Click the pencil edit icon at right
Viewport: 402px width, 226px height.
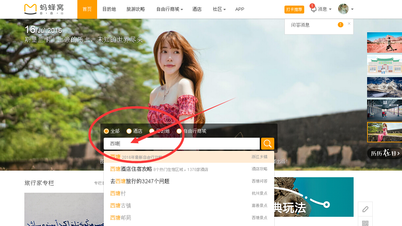(365, 209)
